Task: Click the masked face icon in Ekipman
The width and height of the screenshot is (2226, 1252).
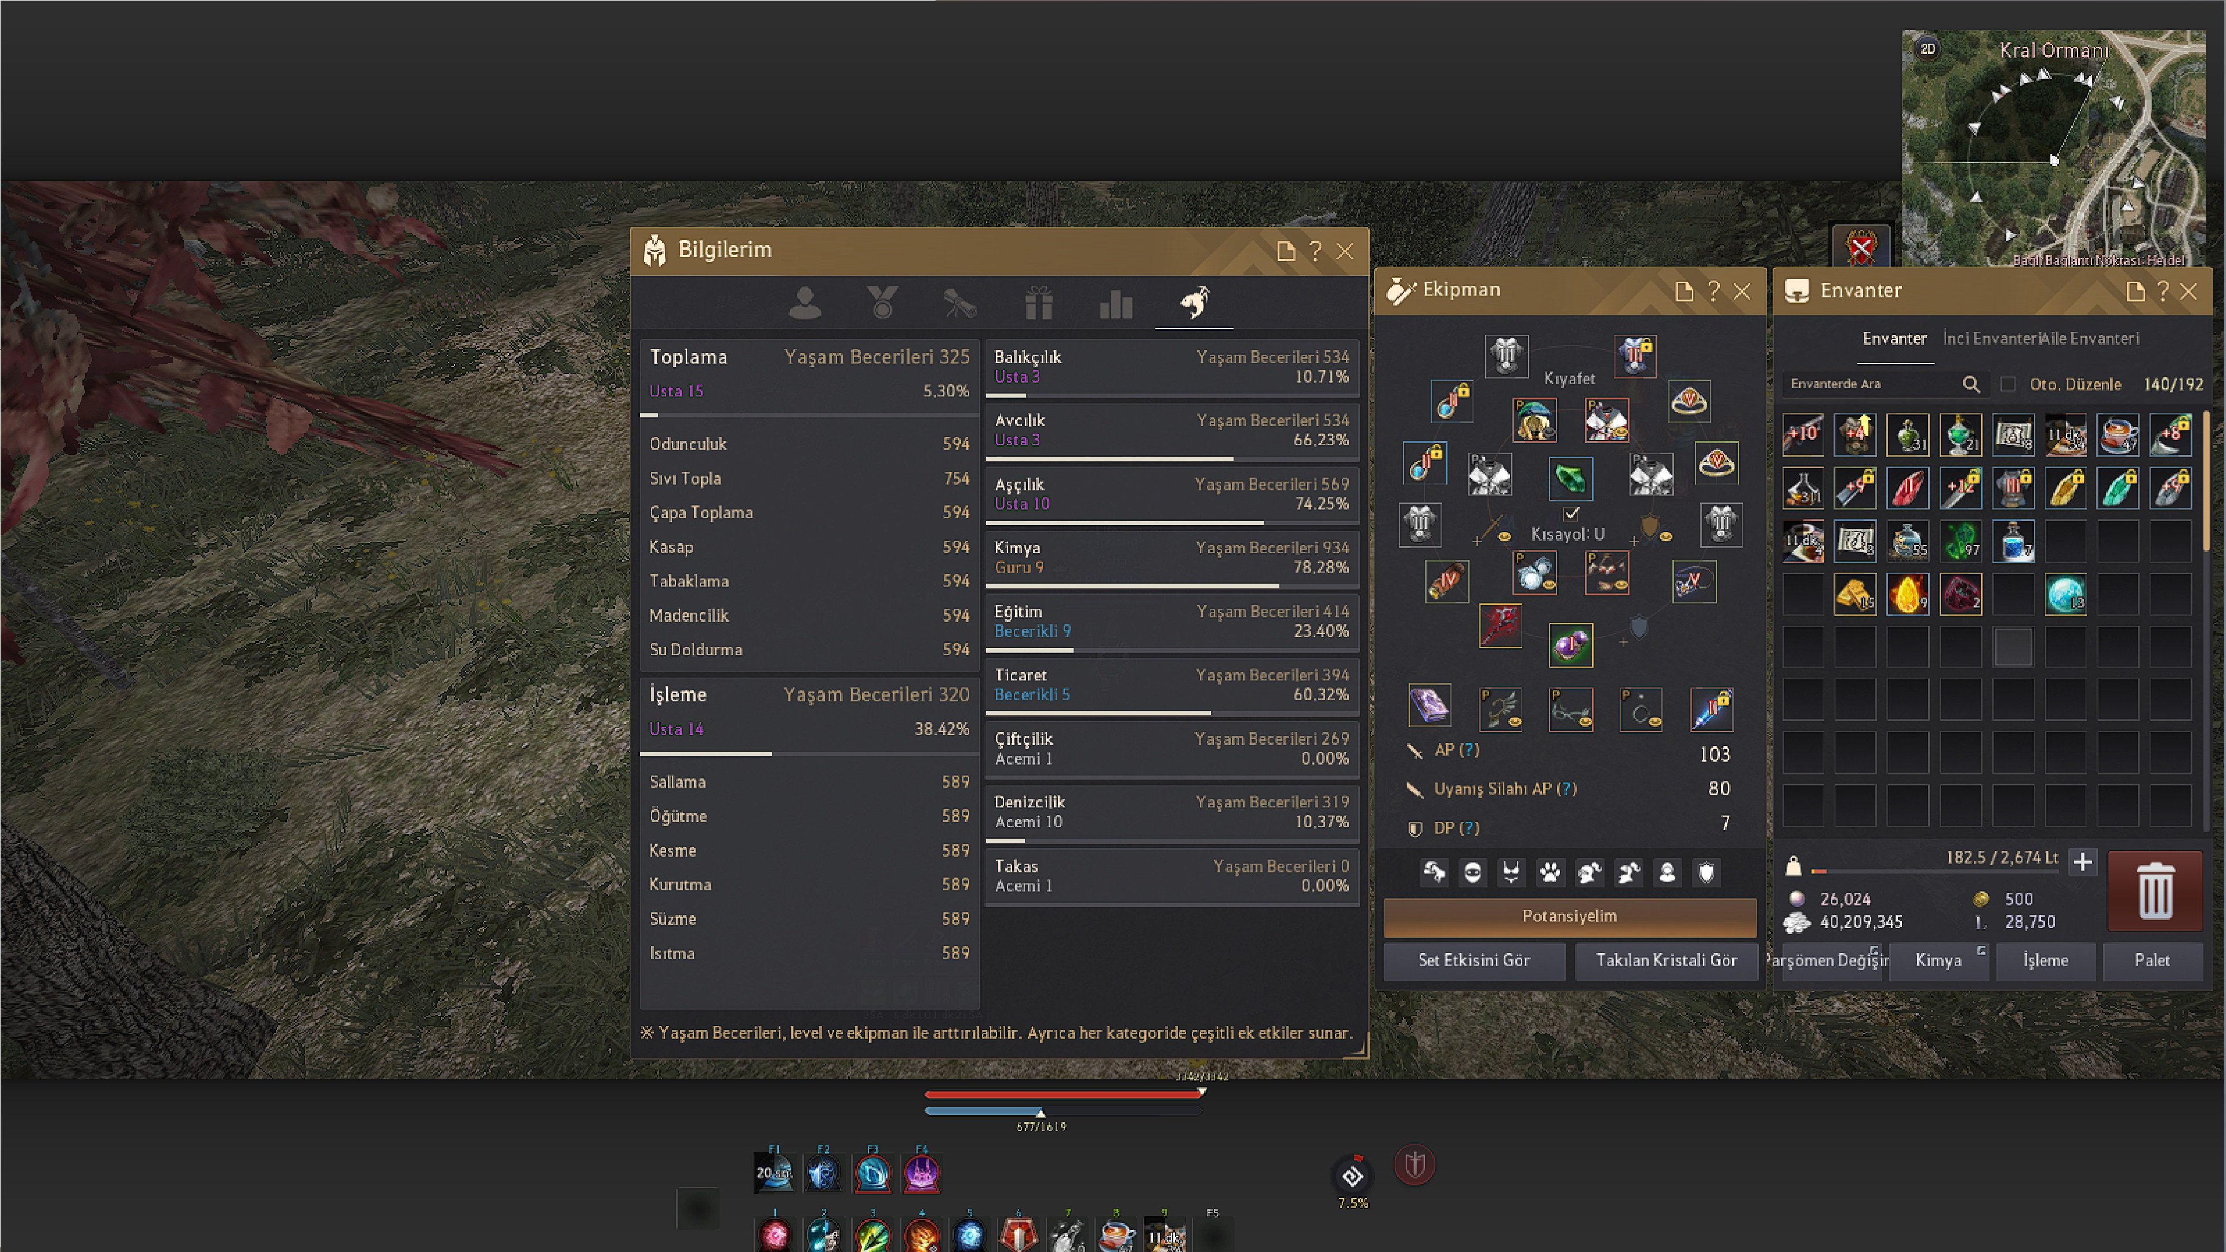Action: pyautogui.click(x=1472, y=873)
